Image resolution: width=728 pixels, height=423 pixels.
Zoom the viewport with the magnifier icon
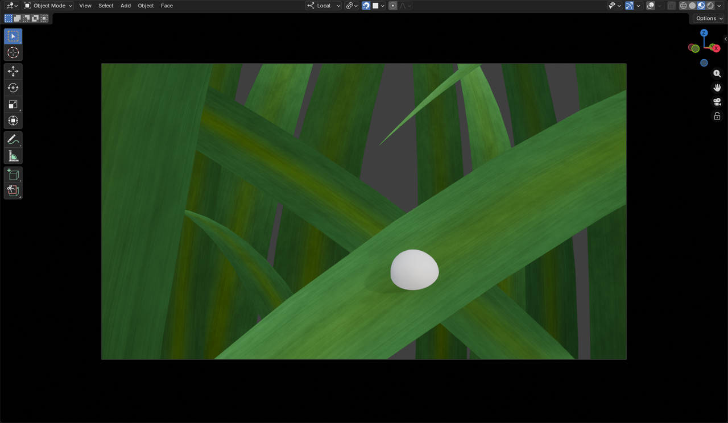point(717,73)
